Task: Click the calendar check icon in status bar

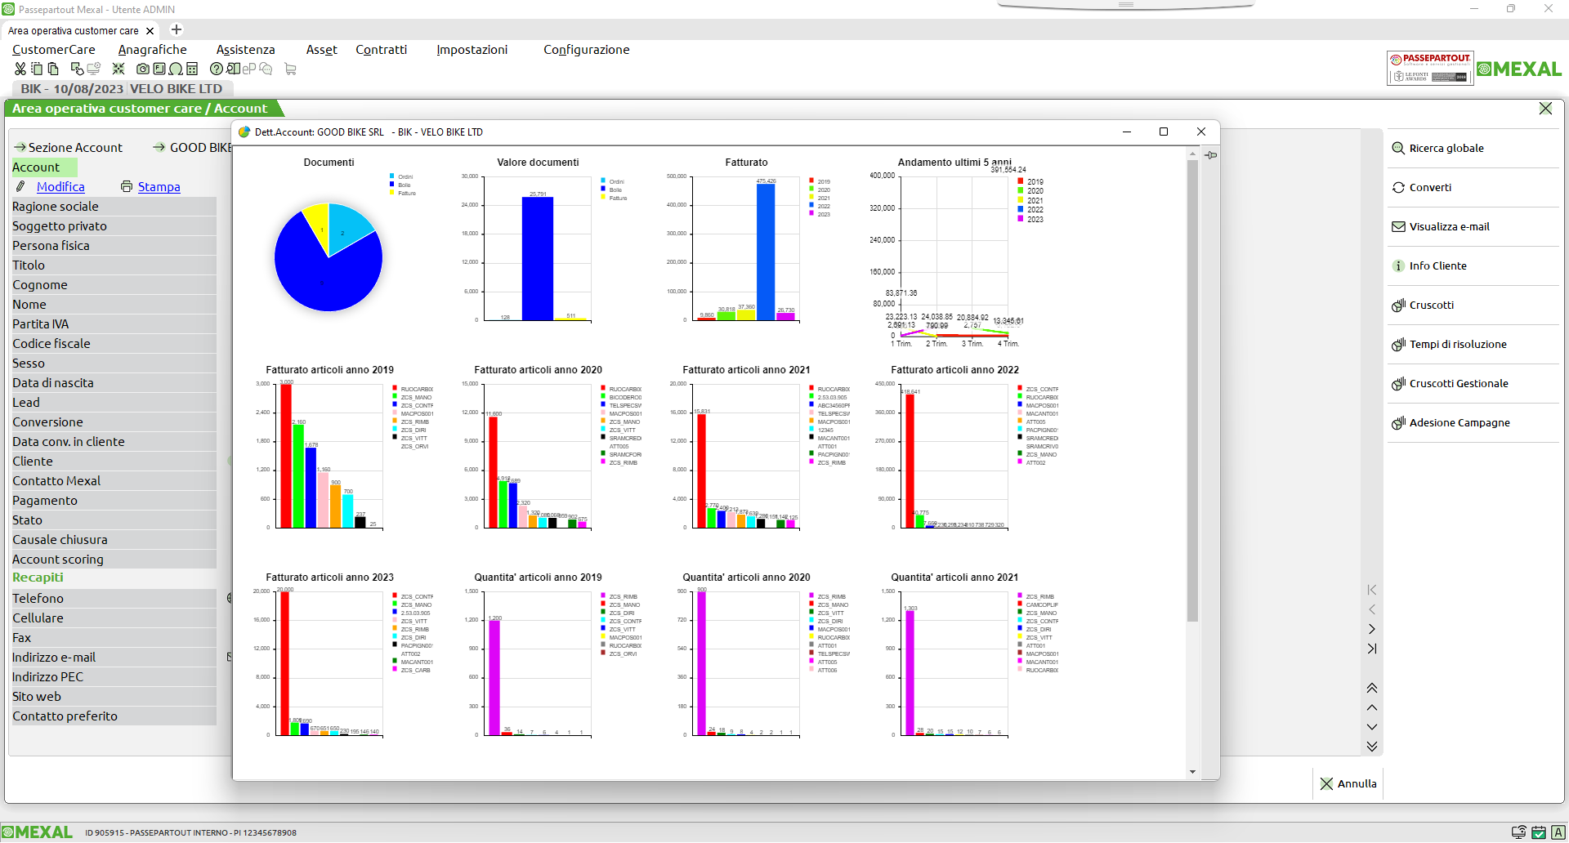Action: point(1539,832)
